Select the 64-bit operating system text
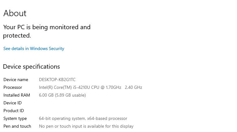237x132 pixels. click(61, 118)
